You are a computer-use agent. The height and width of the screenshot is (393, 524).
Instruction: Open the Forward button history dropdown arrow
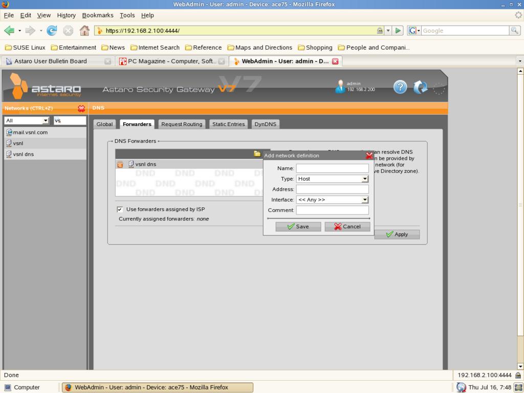point(41,31)
